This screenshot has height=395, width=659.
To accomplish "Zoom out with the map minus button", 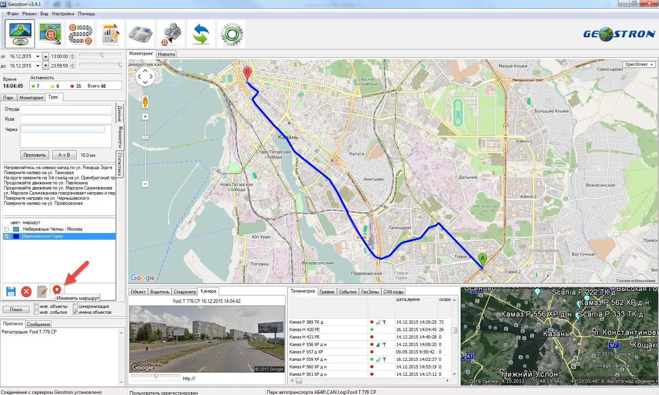I will 145,184.
